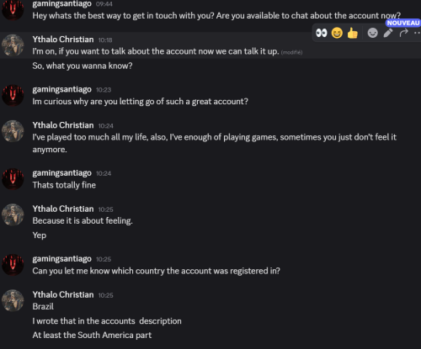
Task: Click gamingsantiago username at 10:25
Action: 61,259
